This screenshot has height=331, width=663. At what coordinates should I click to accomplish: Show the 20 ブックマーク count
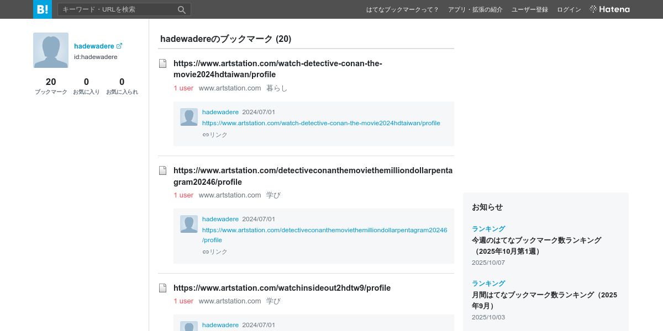(51, 86)
